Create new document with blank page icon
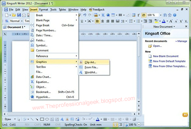191x129 pixels. 7,15
